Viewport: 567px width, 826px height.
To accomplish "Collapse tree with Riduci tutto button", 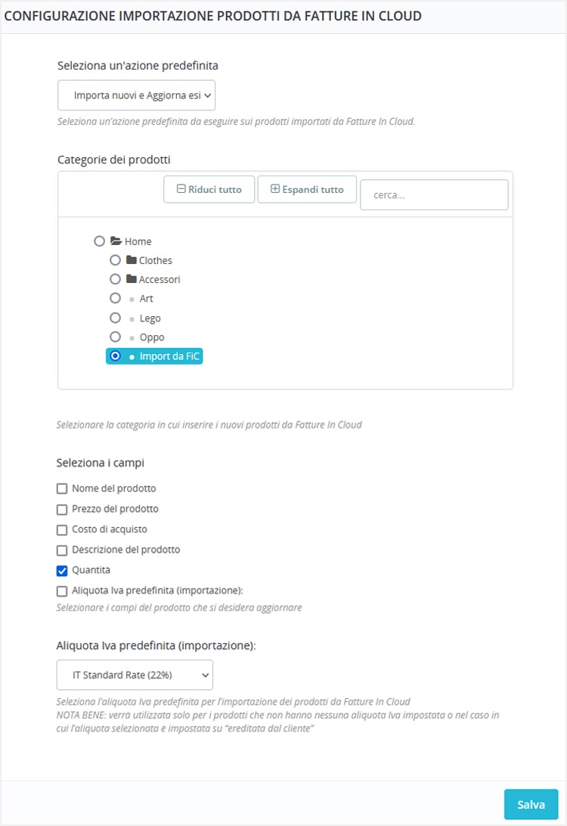I will tap(209, 190).
